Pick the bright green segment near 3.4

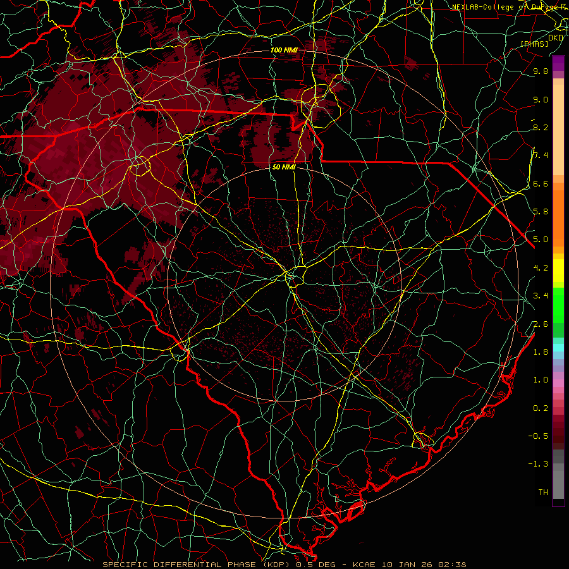[558, 305]
